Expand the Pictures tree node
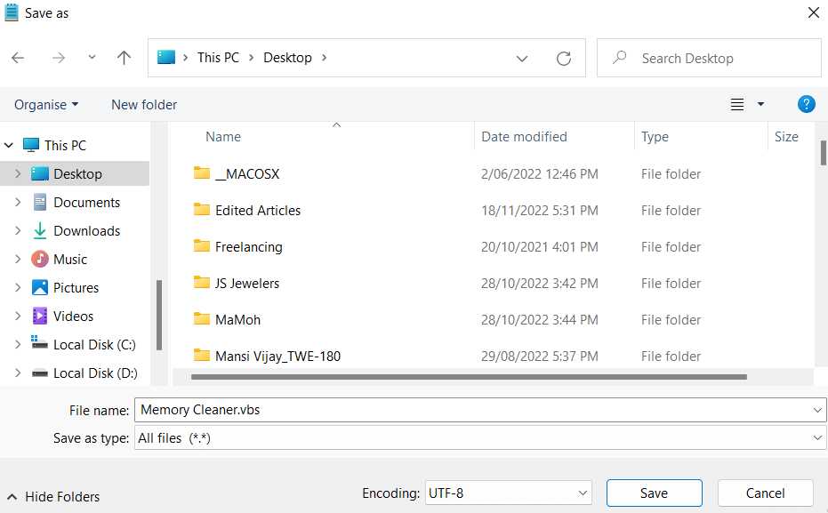The width and height of the screenshot is (828, 513). point(18,288)
